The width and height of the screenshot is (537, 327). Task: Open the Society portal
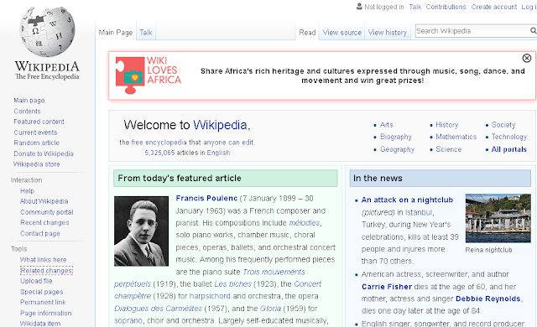click(503, 125)
